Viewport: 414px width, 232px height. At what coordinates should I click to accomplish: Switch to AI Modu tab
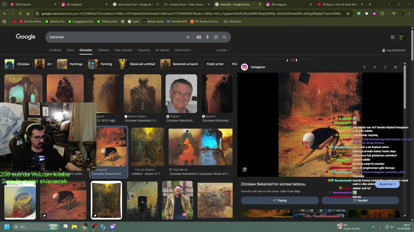click(x=55, y=50)
